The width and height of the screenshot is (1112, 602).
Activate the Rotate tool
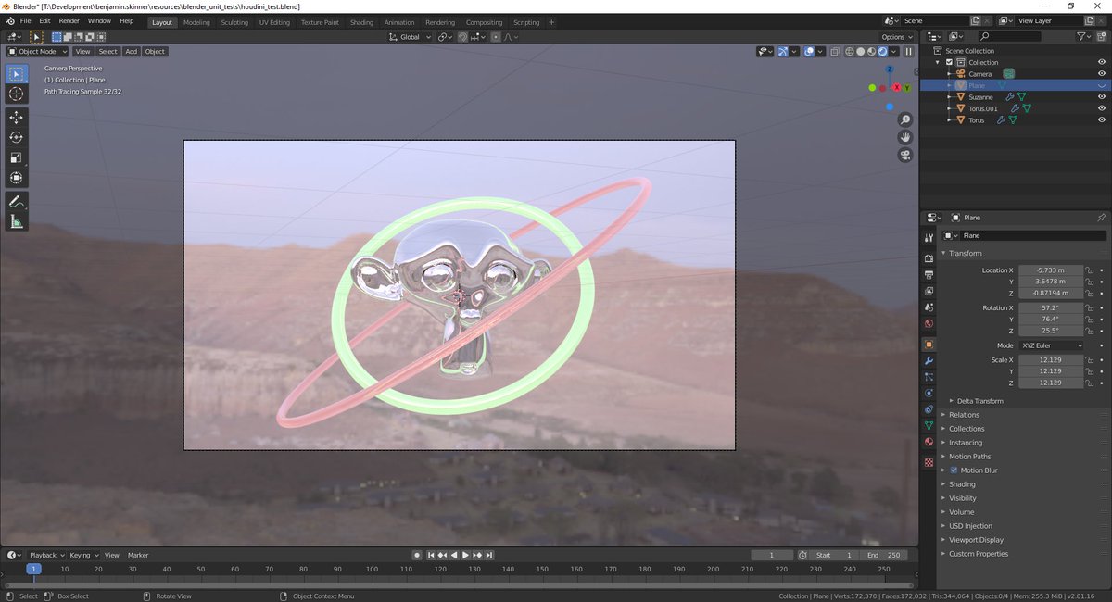[x=17, y=137]
